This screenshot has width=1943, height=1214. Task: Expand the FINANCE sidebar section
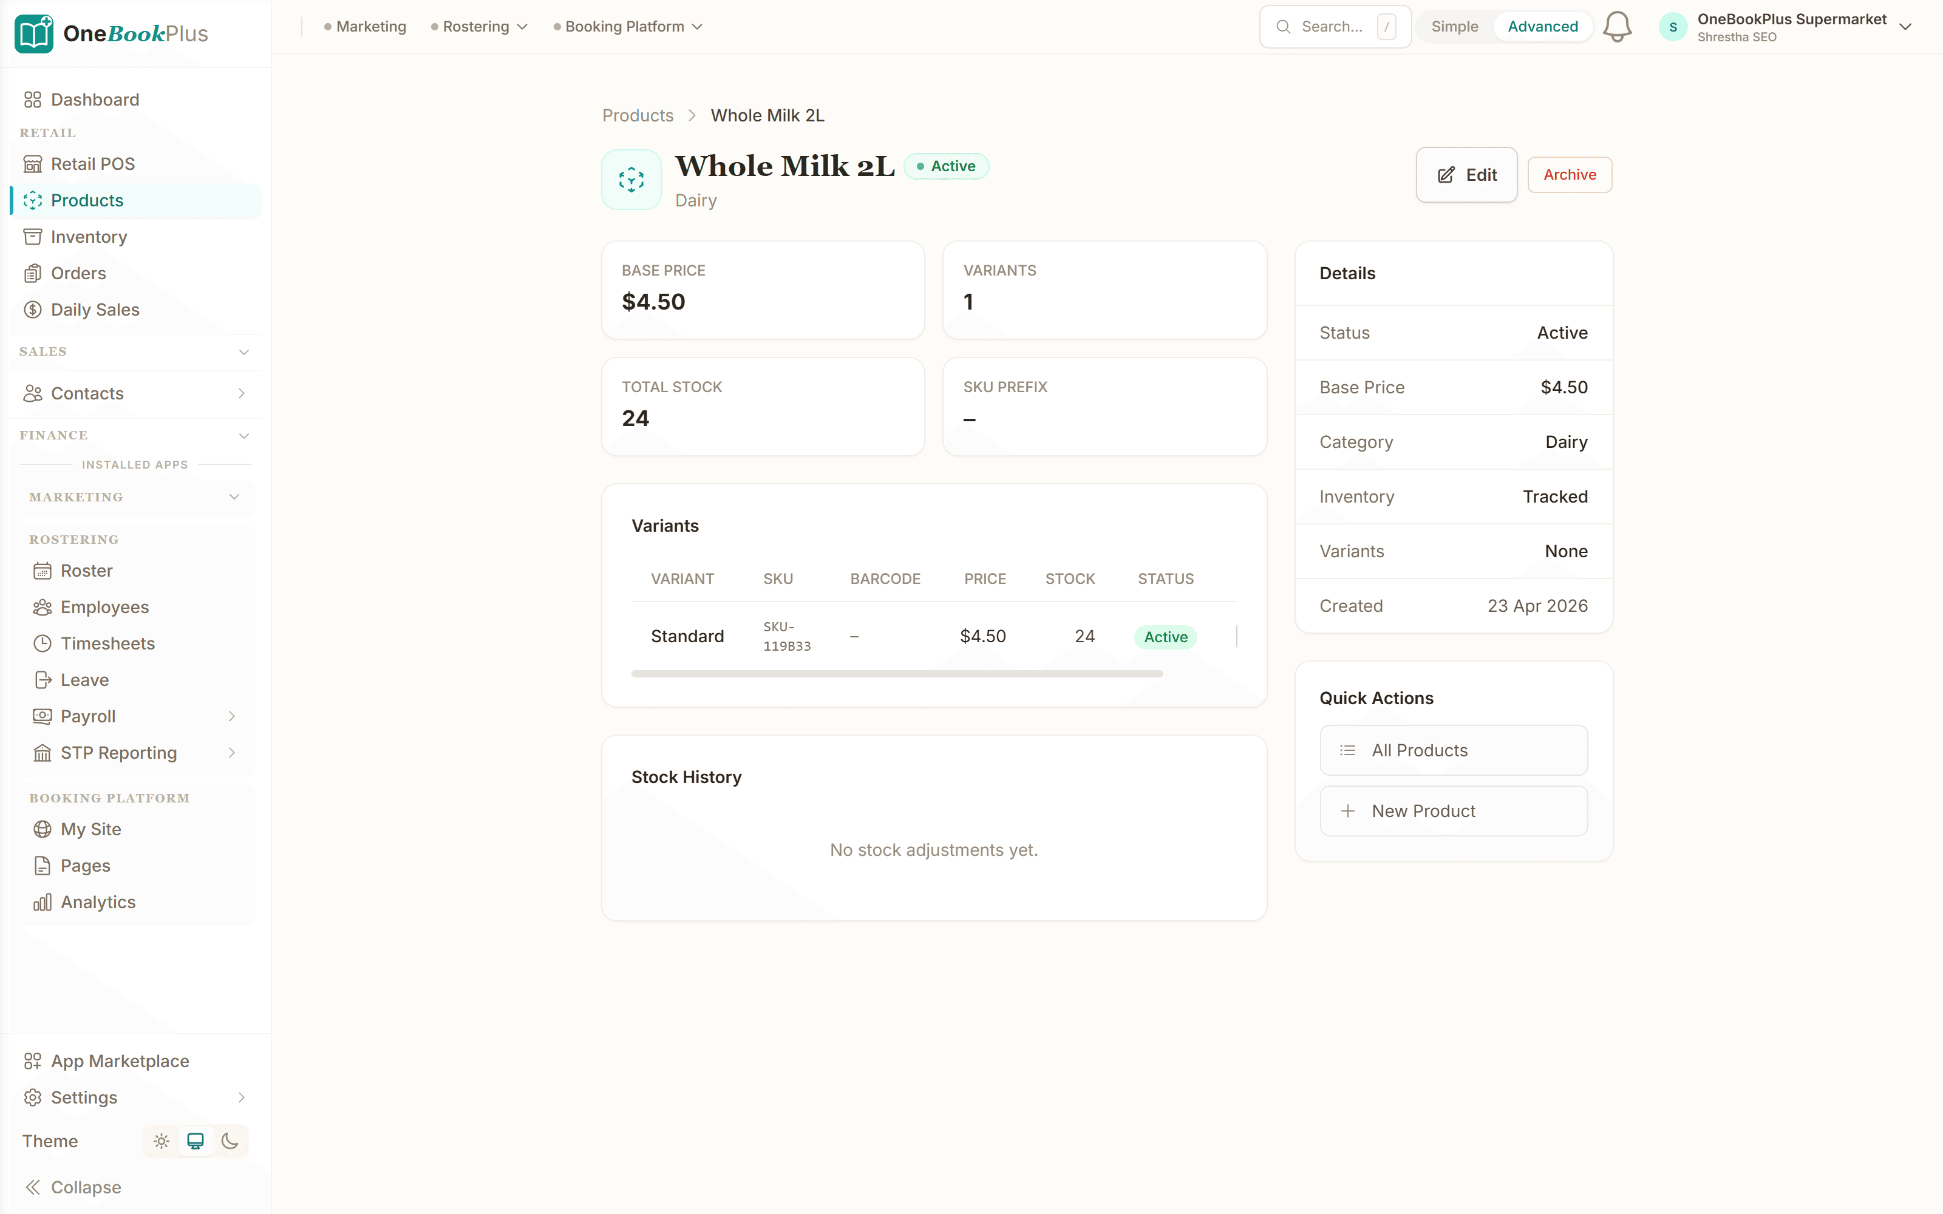coord(135,435)
